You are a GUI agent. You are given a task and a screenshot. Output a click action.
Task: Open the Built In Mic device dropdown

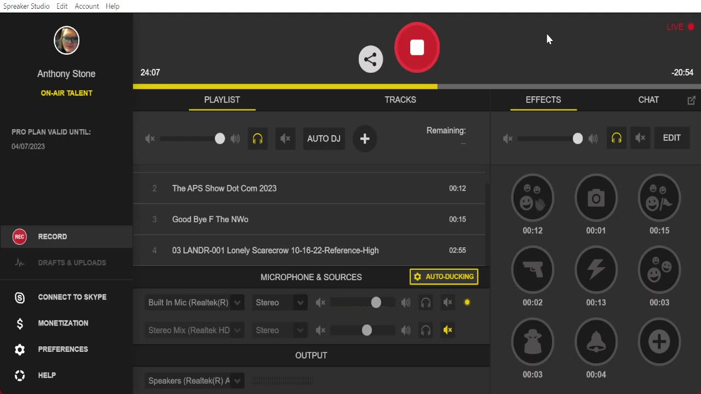(x=194, y=303)
